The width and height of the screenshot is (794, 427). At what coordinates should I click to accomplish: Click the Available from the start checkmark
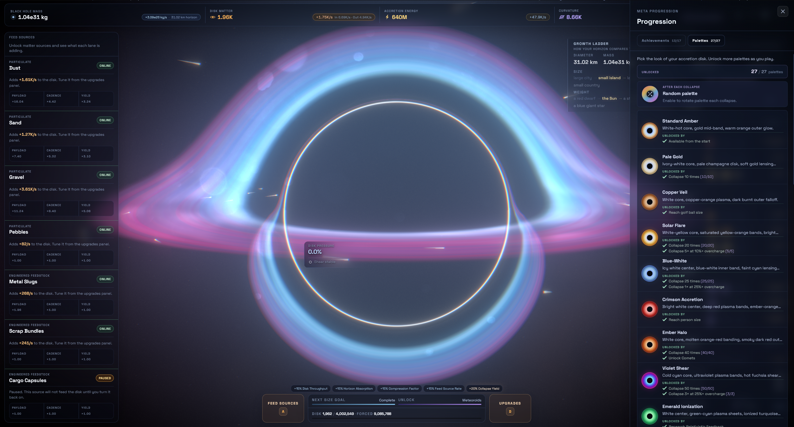point(665,141)
